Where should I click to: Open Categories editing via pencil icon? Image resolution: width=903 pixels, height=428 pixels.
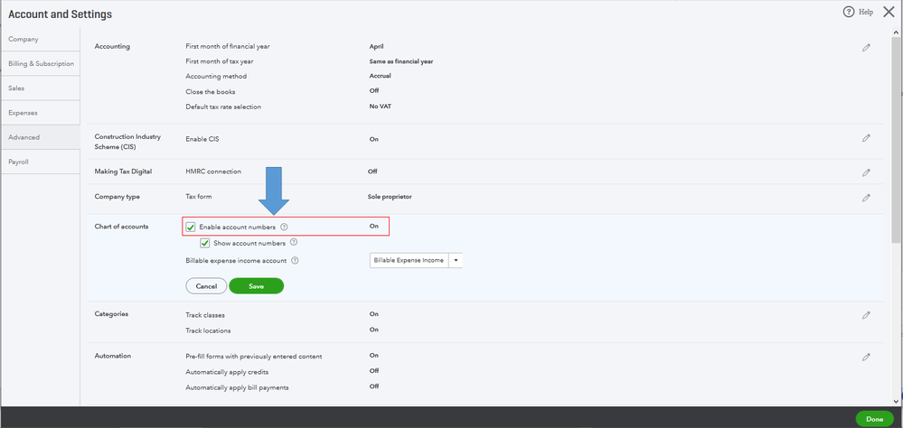click(x=866, y=315)
